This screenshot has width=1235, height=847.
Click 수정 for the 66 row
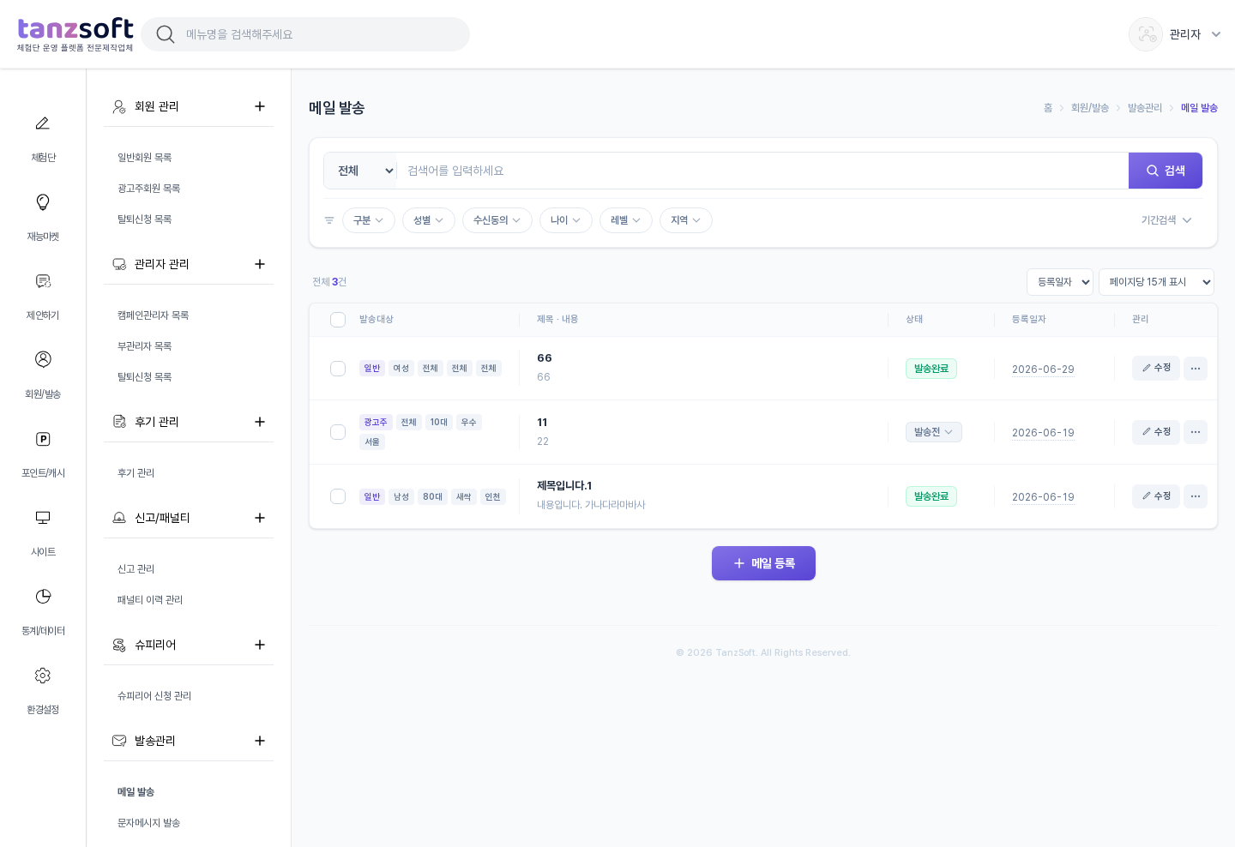(x=1156, y=368)
